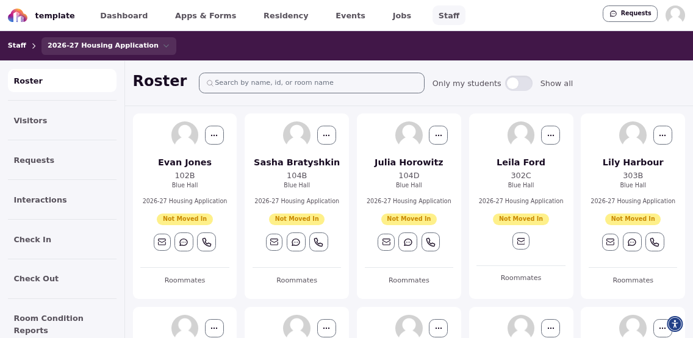Image resolution: width=693 pixels, height=338 pixels.
Task: Switch to the Residency tab
Action: (286, 15)
